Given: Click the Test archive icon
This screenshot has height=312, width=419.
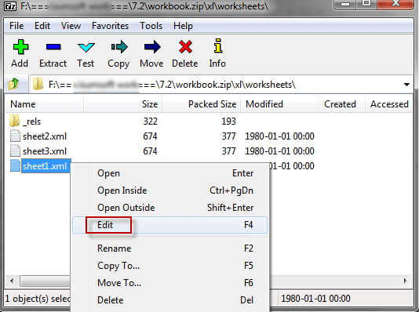Looking at the screenshot, I should click(x=86, y=47).
